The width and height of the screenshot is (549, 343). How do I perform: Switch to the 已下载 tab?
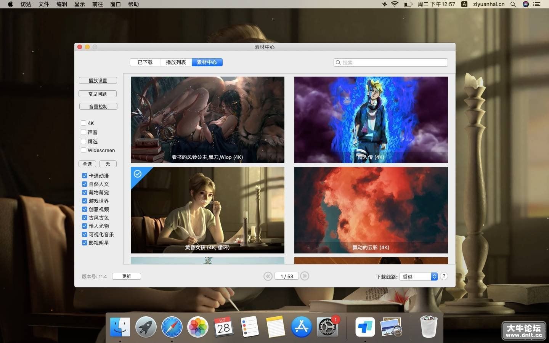point(145,63)
